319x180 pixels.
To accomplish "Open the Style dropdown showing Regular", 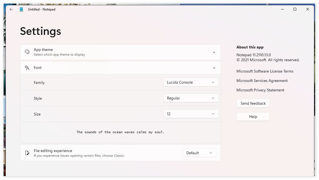I will click(x=191, y=98).
